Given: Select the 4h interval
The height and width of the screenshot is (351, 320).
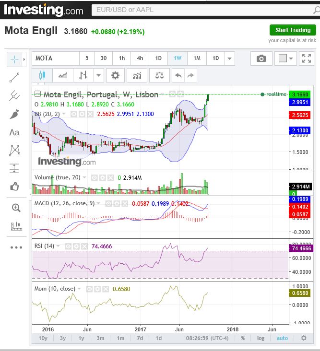Looking at the screenshot, I should click(140, 58).
